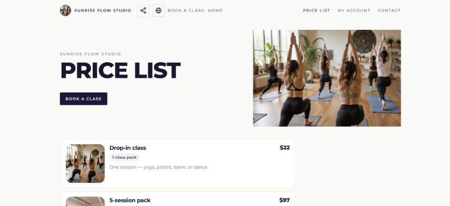450x206 pixels.
Task: Click the $97 price of 5-session pack
Action: (284, 200)
